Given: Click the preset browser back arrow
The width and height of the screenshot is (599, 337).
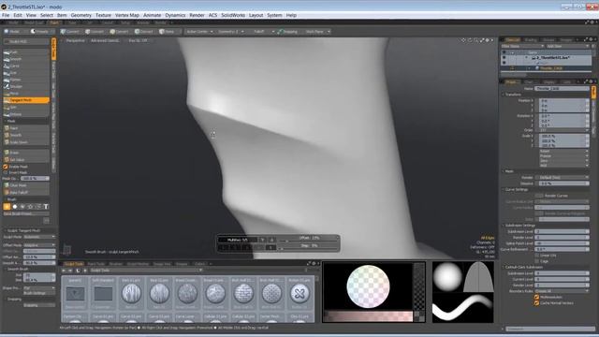Looking at the screenshot, I should (64, 271).
